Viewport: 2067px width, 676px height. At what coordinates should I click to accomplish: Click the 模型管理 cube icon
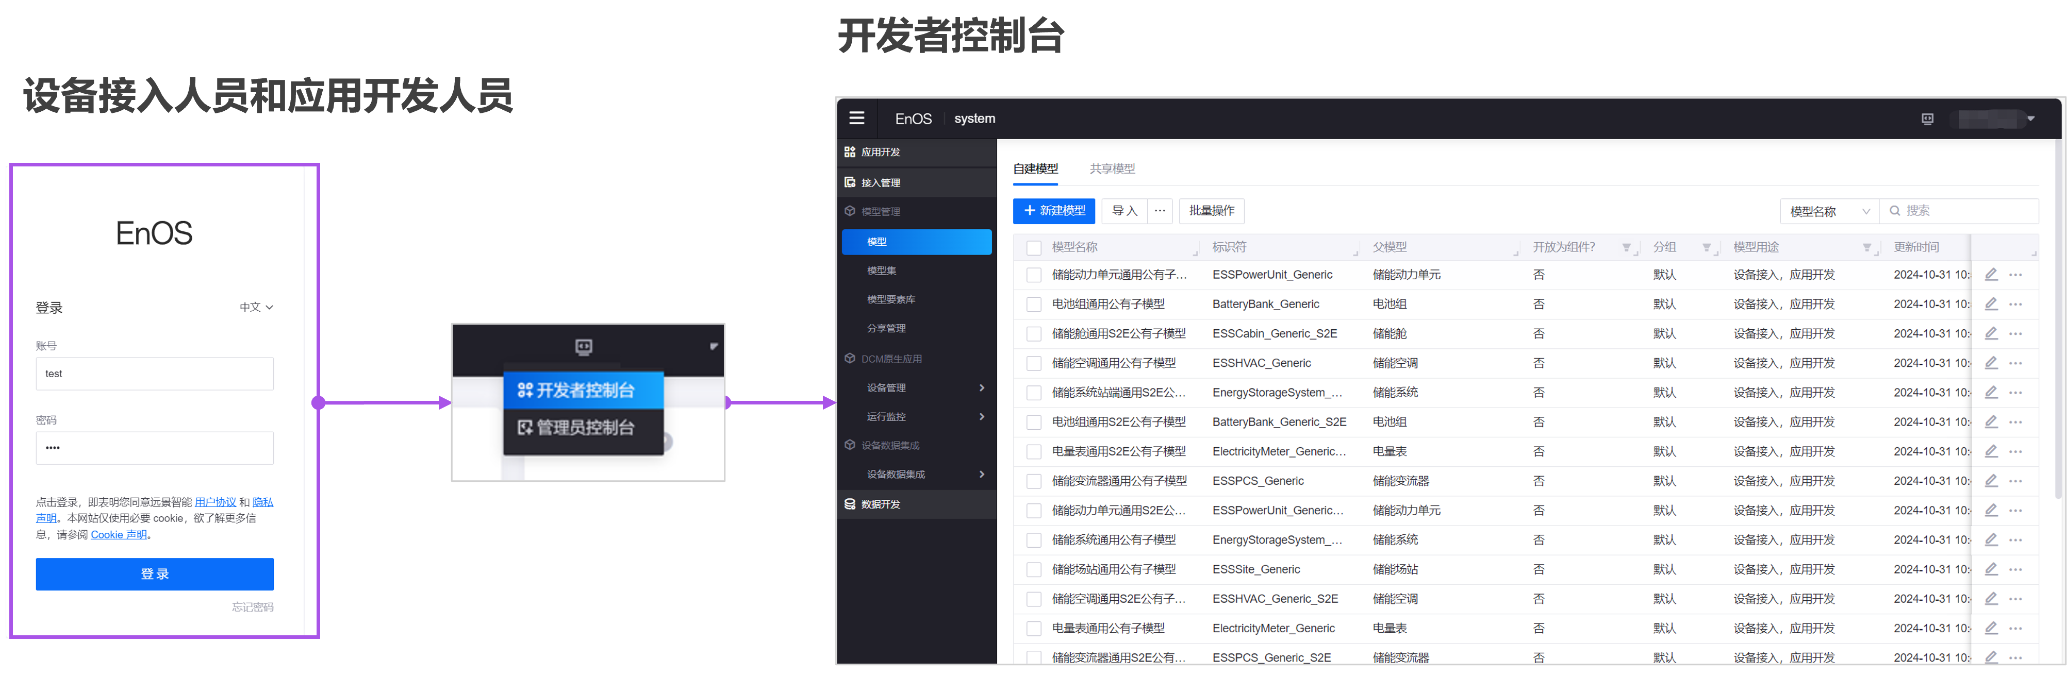[850, 212]
